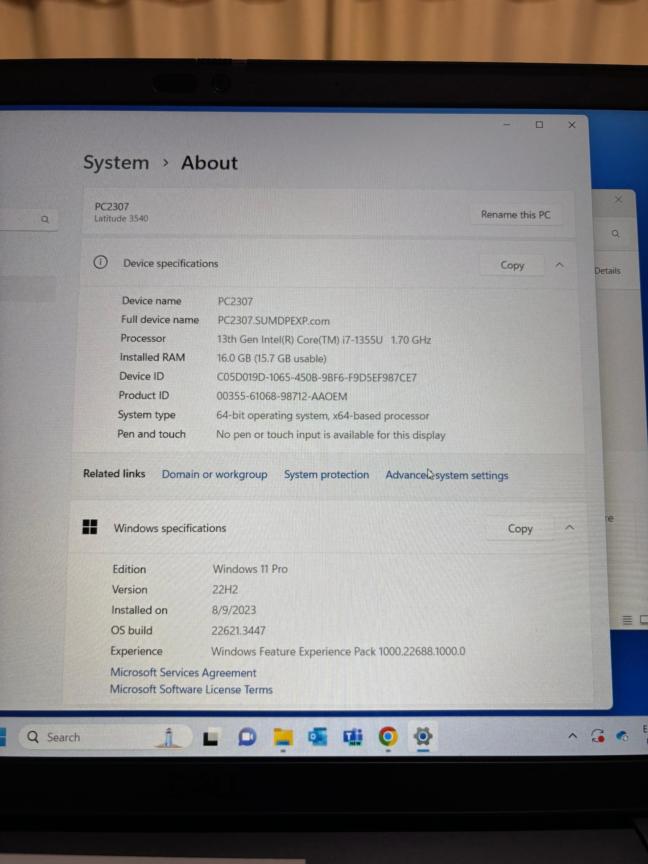The height and width of the screenshot is (864, 648).
Task: Collapse the Windows specifications section
Action: (x=569, y=528)
